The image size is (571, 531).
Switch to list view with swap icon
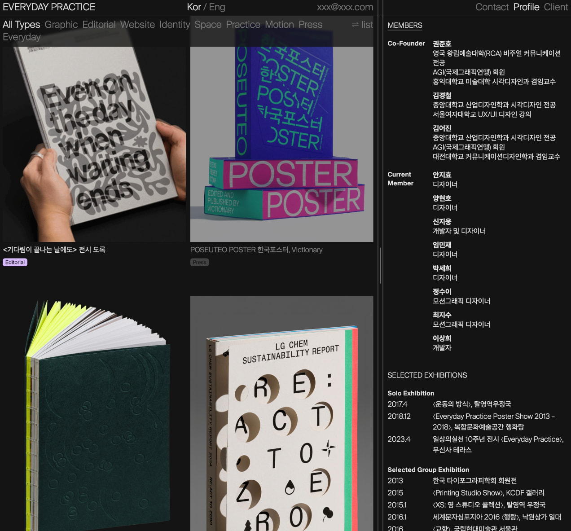click(x=362, y=25)
